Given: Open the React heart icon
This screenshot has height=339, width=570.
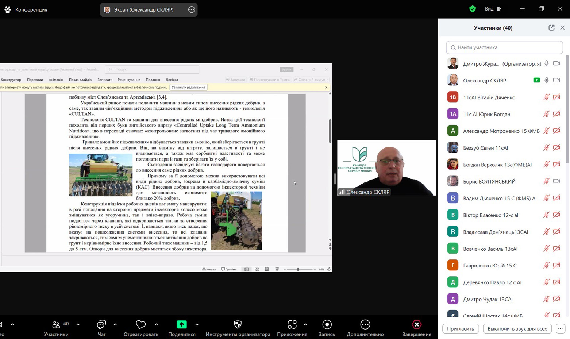Looking at the screenshot, I should (140, 324).
